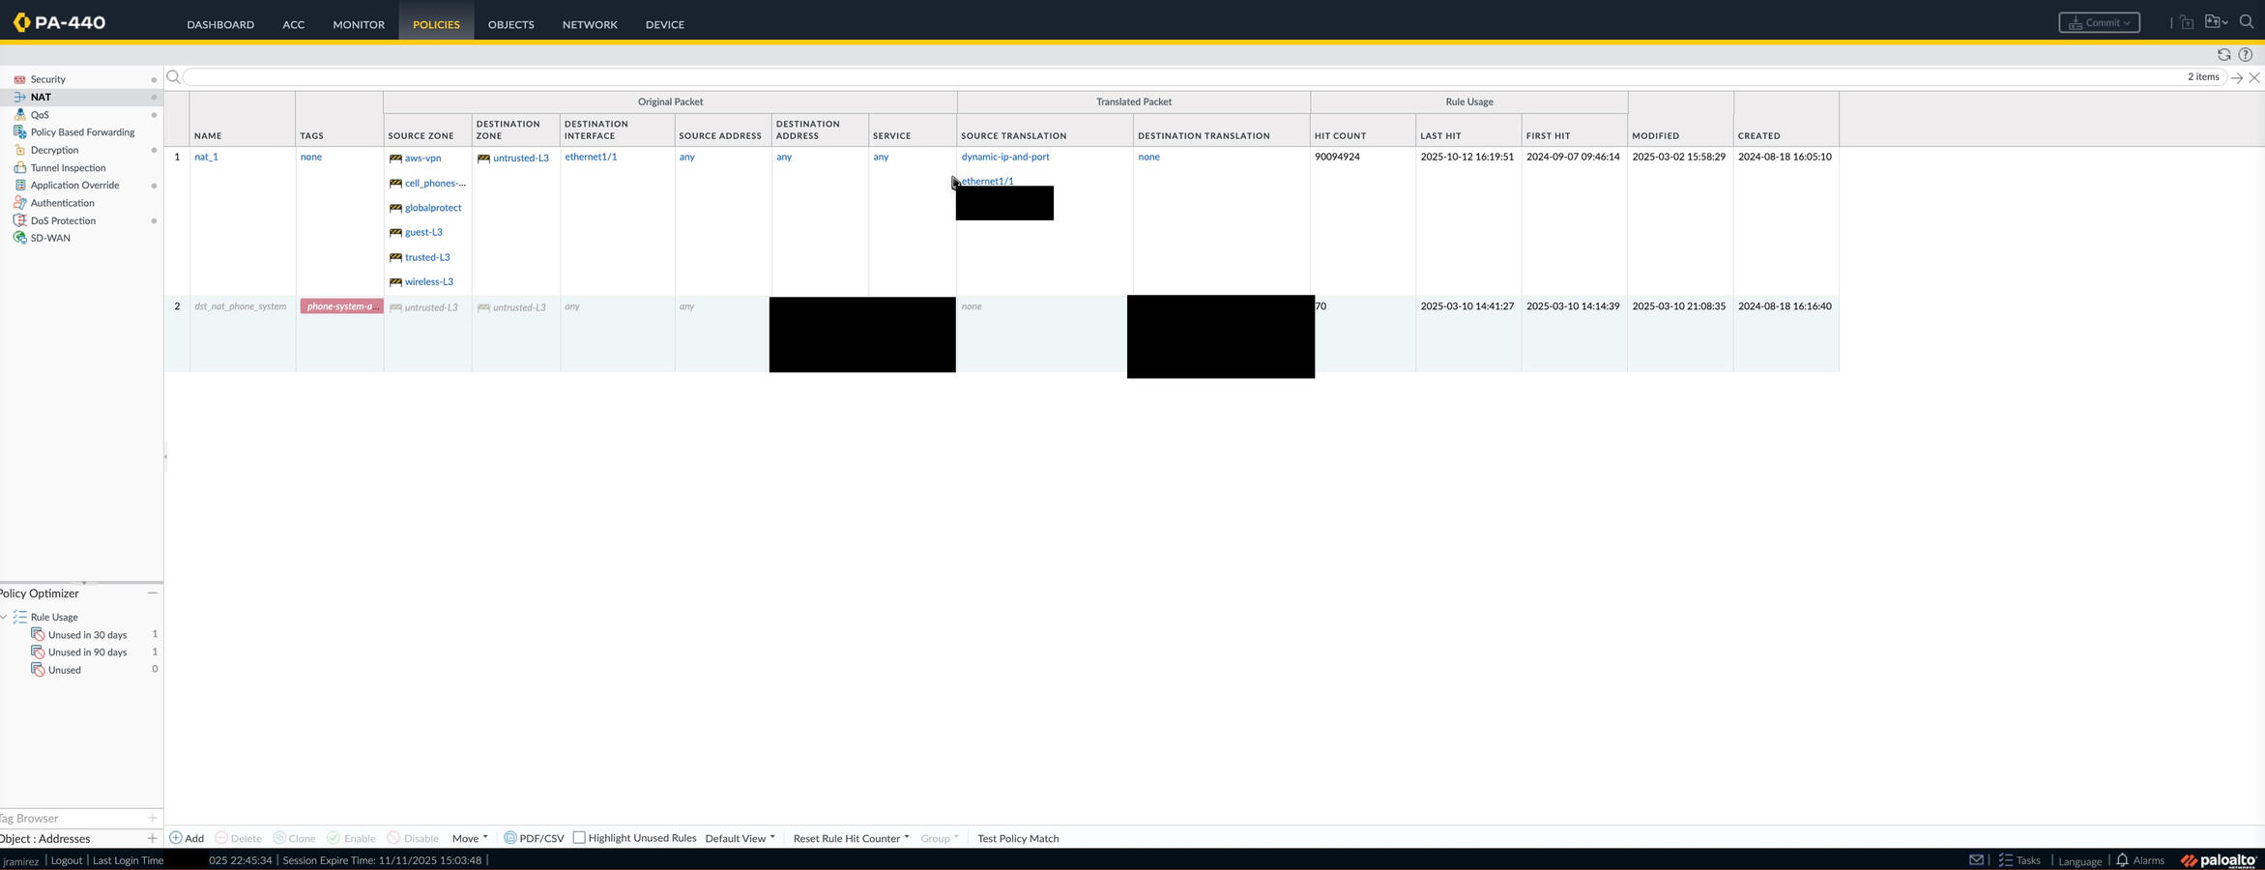Enable Highlight Unused Rules checkbox
Viewport: 2265px width, 870px height.
pyautogui.click(x=579, y=838)
